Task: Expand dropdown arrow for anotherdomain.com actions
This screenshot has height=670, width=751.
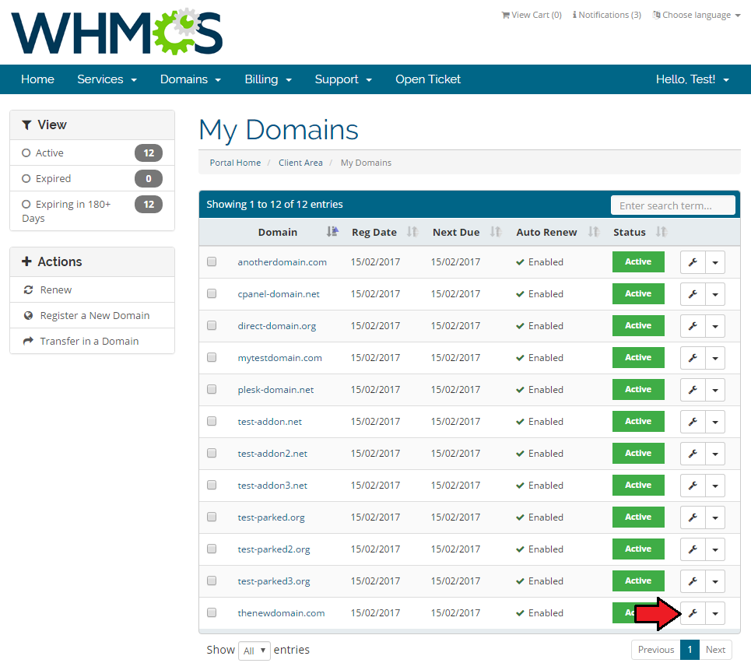Action: 715,262
